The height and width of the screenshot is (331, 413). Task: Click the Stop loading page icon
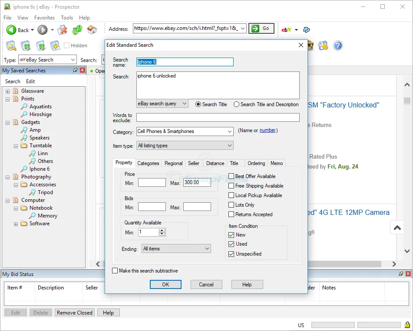[x=63, y=30]
